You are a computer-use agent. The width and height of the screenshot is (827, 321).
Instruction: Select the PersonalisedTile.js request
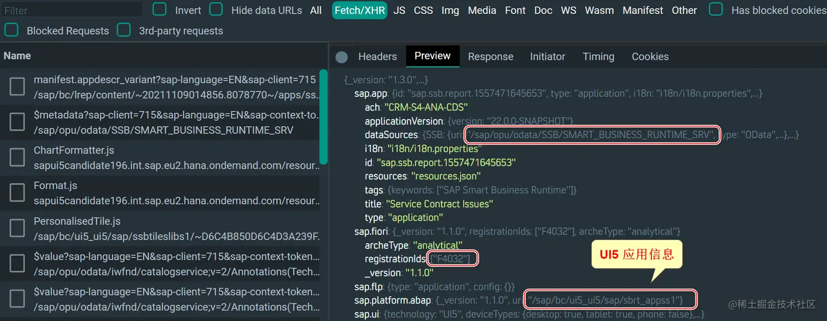160,229
